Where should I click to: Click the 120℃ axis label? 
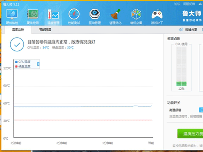pyautogui.click(x=7, y=68)
